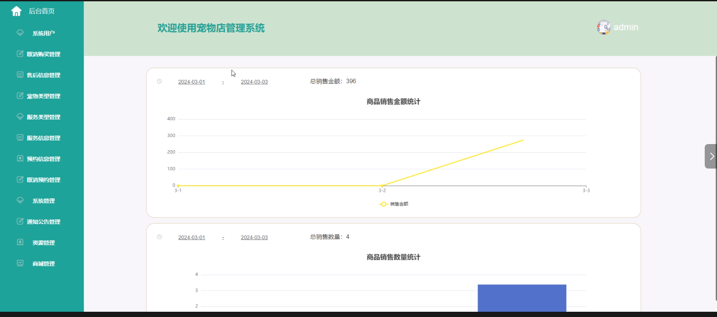Click the chart icon beside 服务信息管理

coord(20,137)
